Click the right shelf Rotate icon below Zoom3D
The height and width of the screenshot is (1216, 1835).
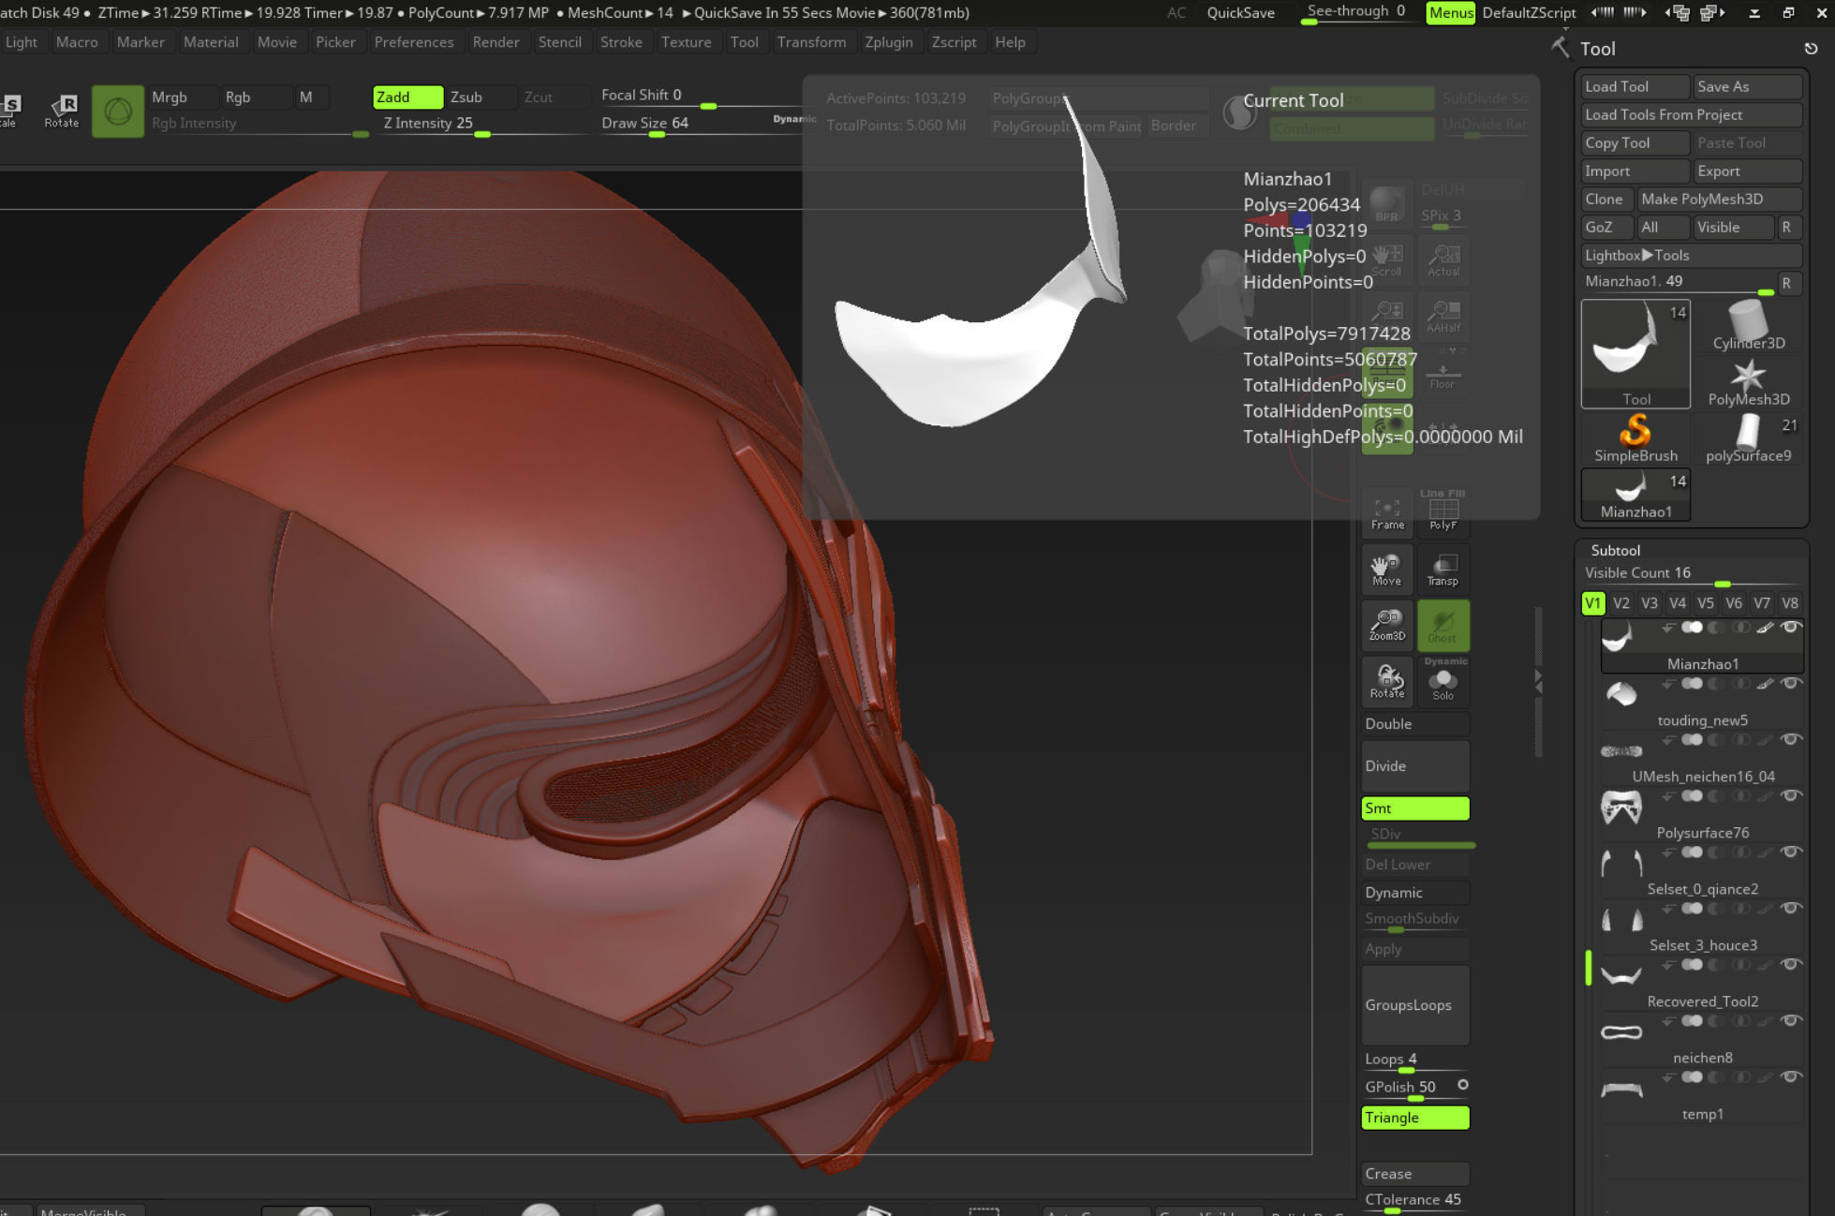coord(1387,680)
